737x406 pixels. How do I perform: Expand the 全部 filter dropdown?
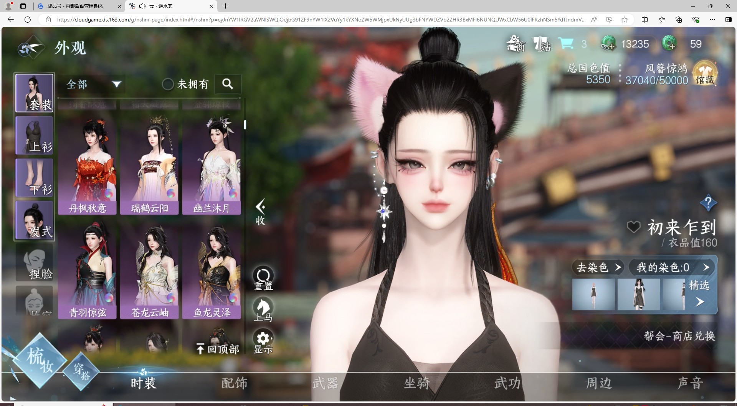[94, 84]
